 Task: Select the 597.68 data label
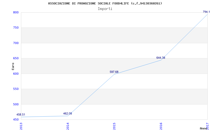click(114, 72)
